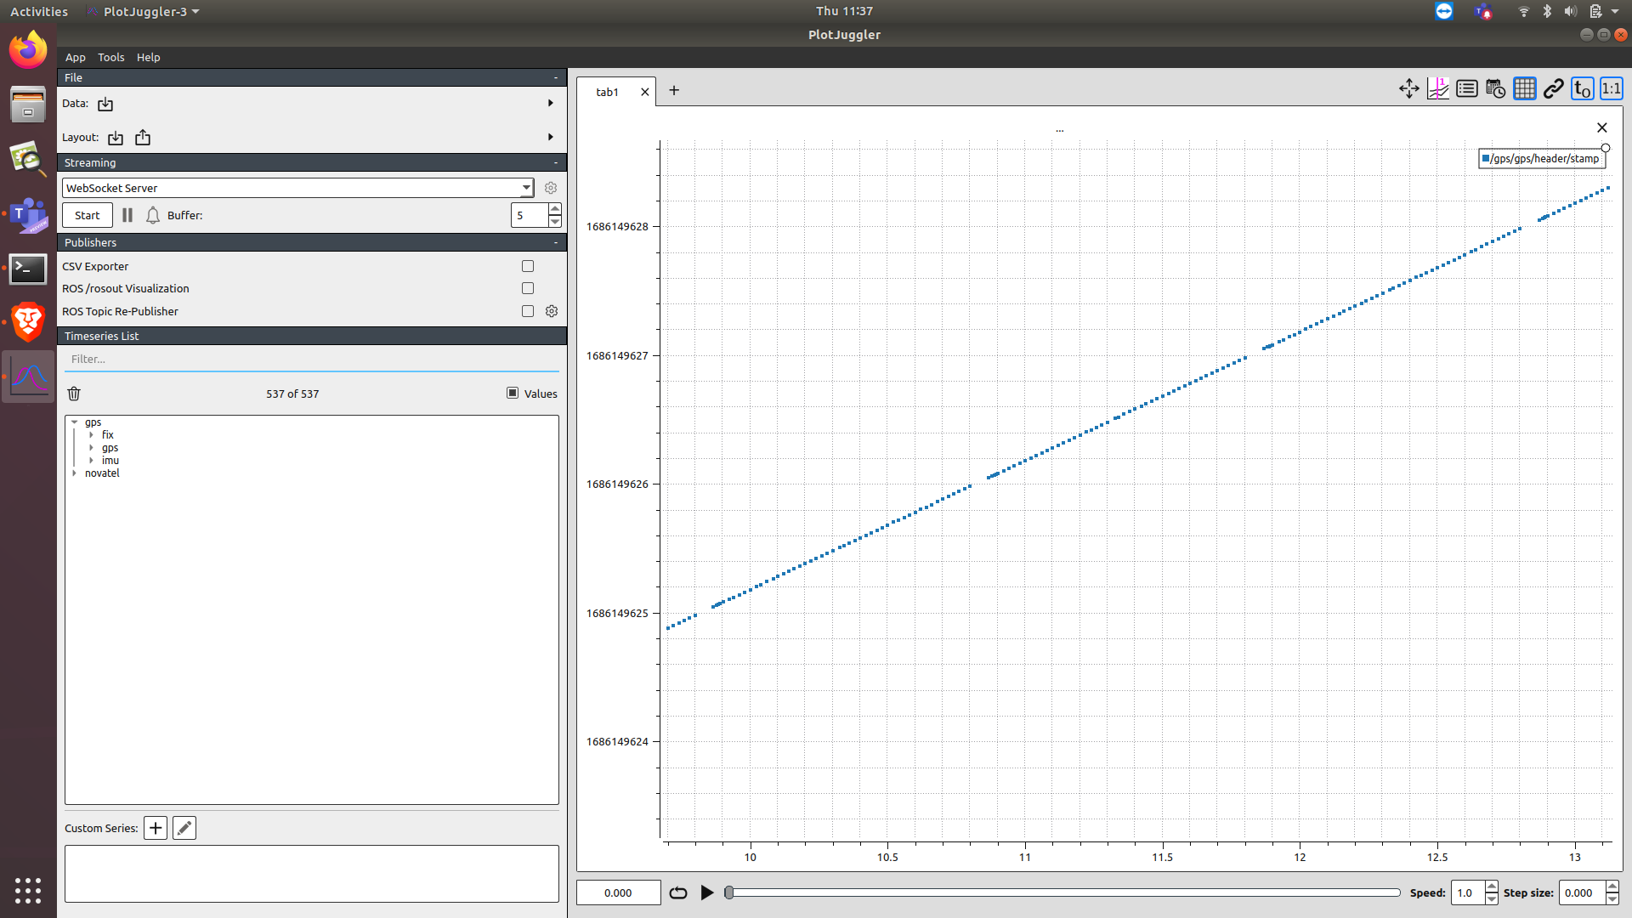Click the grid toggle icon in plot toolbar

[x=1524, y=88]
